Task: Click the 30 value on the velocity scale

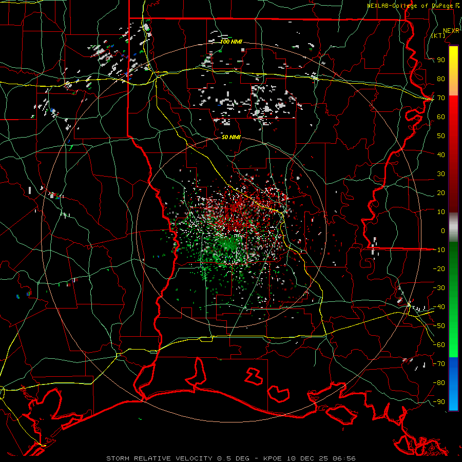Action: tap(441, 174)
